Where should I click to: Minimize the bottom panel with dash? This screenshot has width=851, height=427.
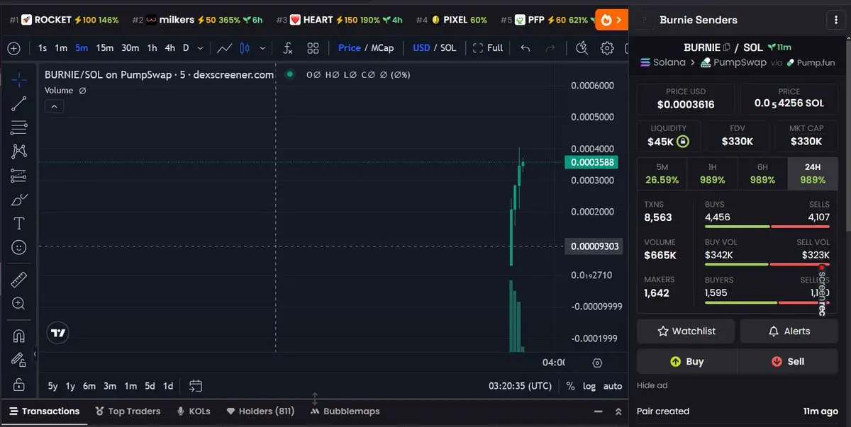(x=598, y=411)
